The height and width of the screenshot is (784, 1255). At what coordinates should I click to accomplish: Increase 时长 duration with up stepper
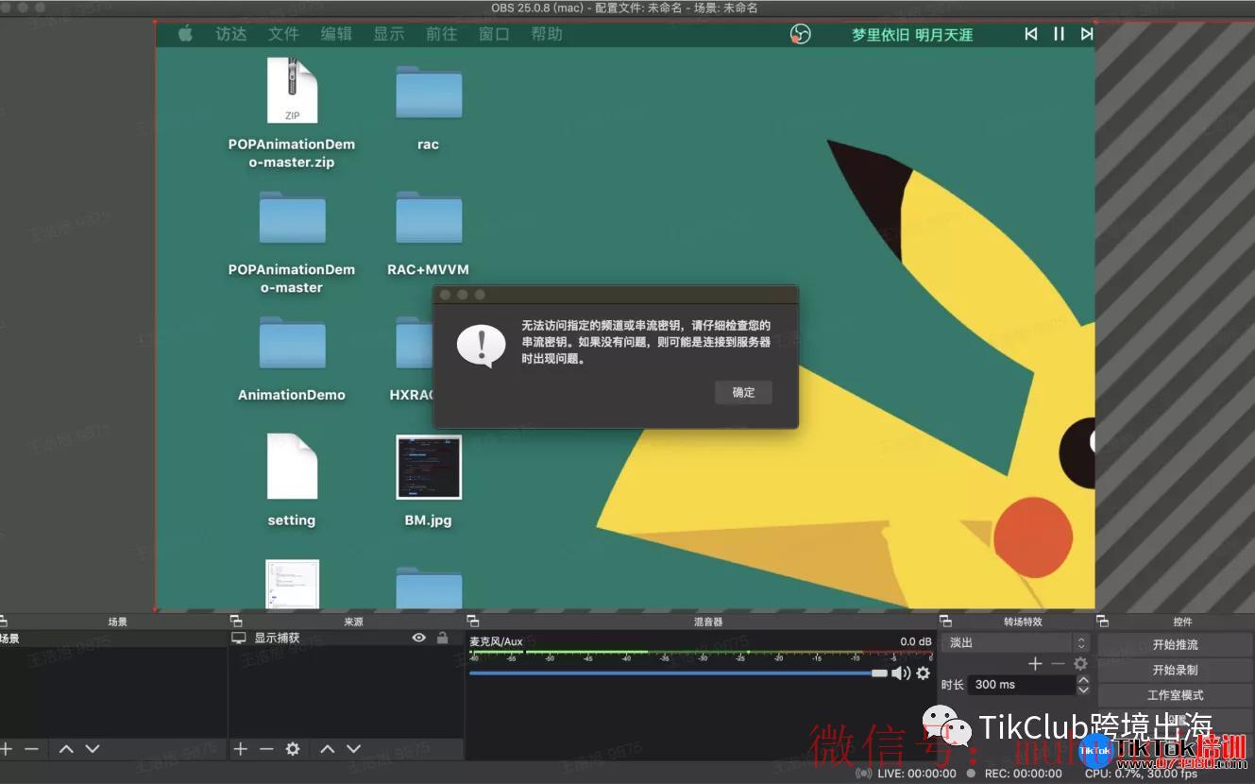point(1083,680)
